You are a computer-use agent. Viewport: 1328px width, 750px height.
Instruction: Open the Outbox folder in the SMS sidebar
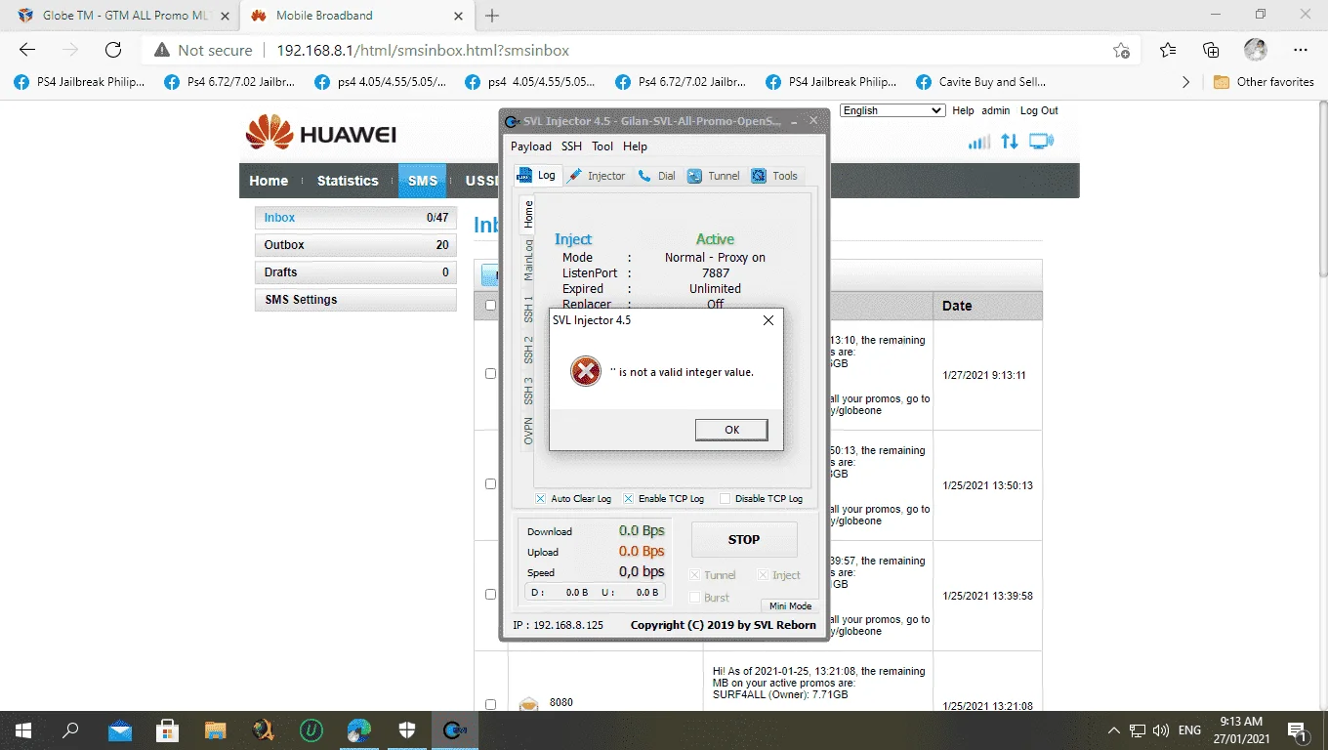355,245
